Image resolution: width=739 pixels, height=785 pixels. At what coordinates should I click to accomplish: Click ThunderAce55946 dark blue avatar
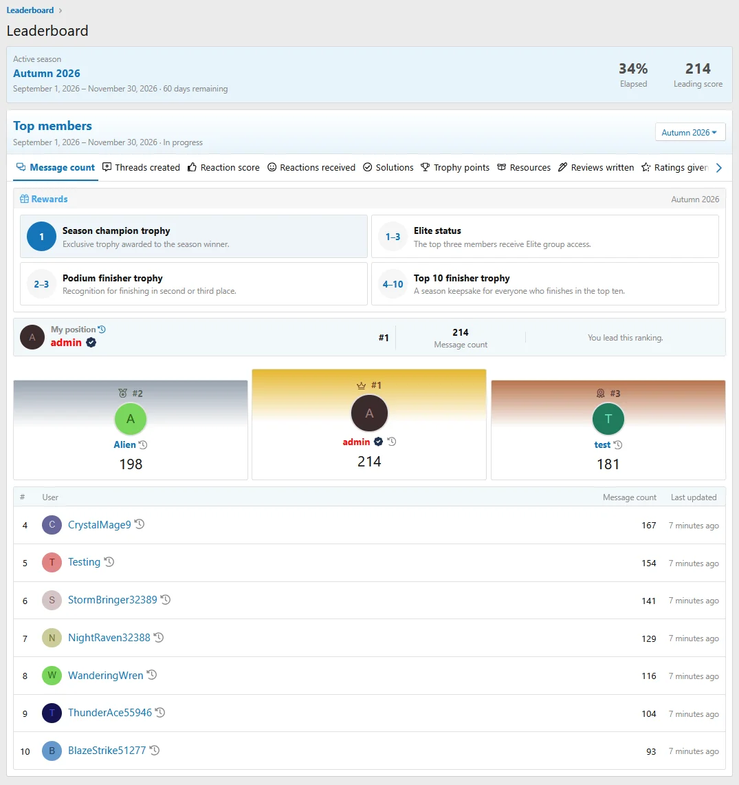click(x=52, y=713)
